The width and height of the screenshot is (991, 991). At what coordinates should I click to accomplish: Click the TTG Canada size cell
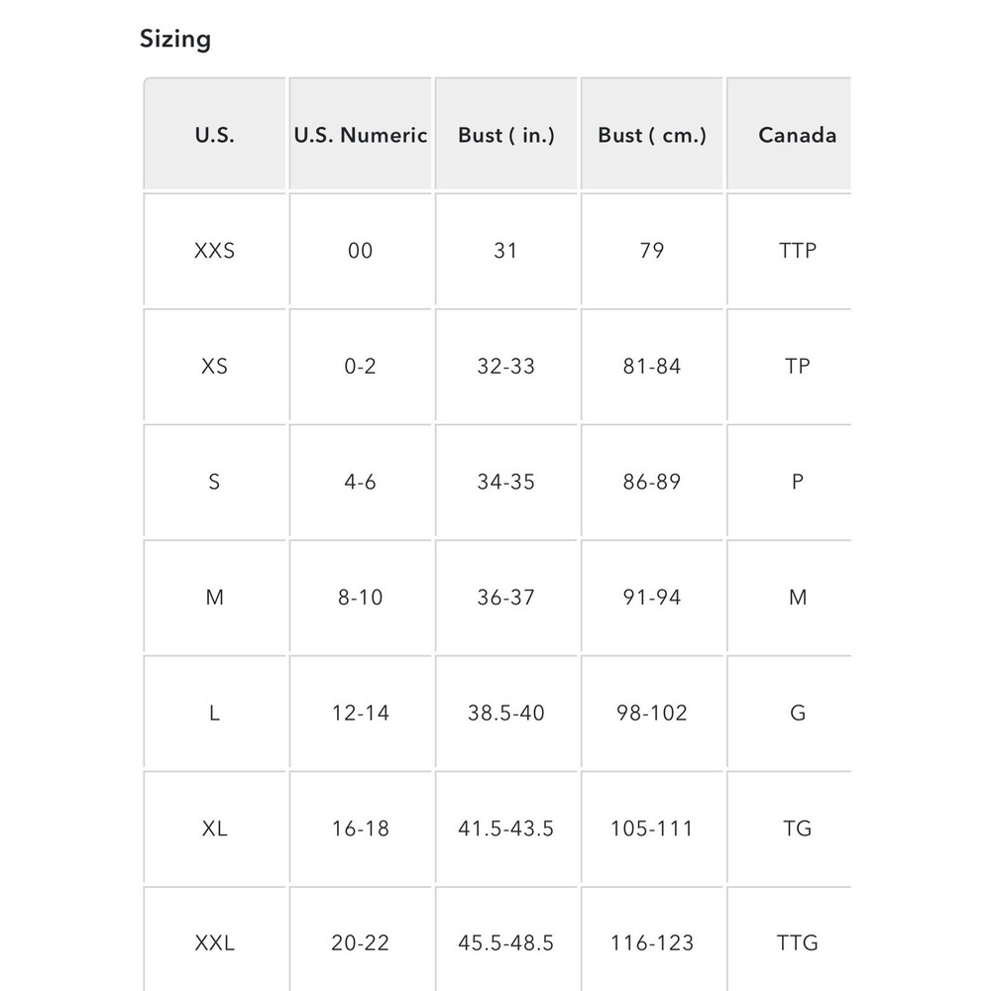click(x=790, y=939)
